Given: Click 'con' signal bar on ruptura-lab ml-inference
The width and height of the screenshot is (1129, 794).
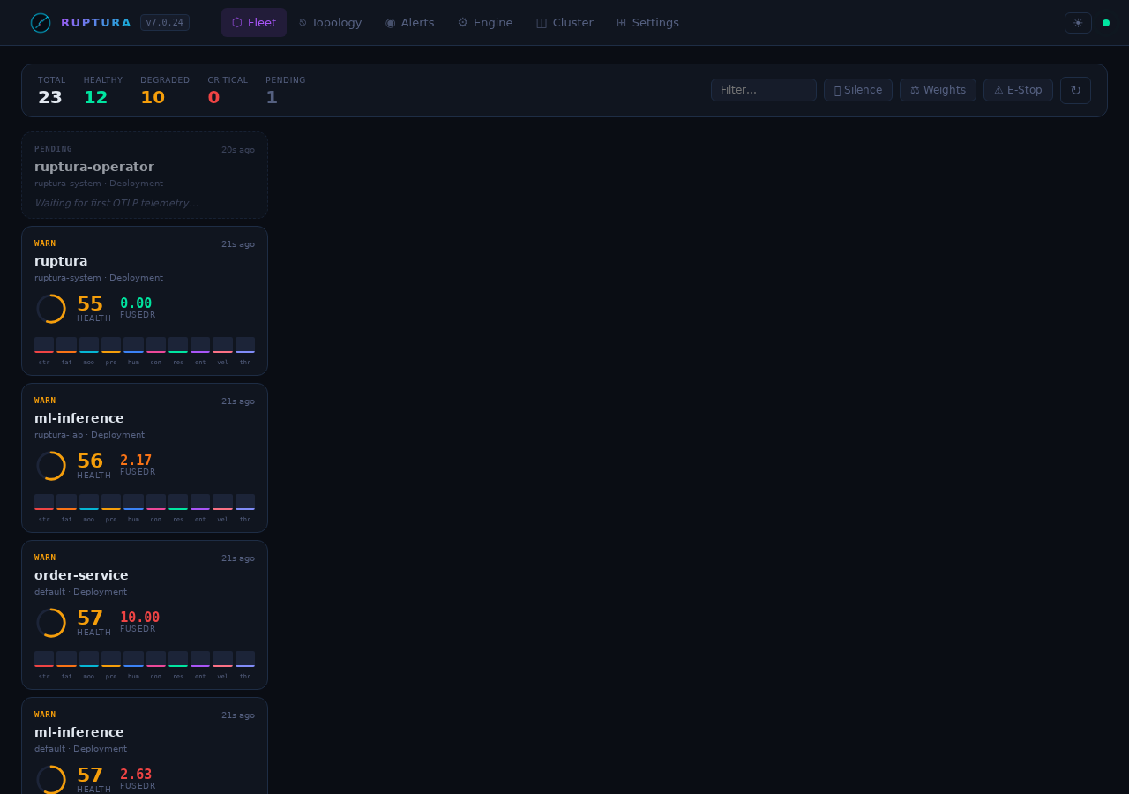Looking at the screenshot, I should [x=156, y=502].
